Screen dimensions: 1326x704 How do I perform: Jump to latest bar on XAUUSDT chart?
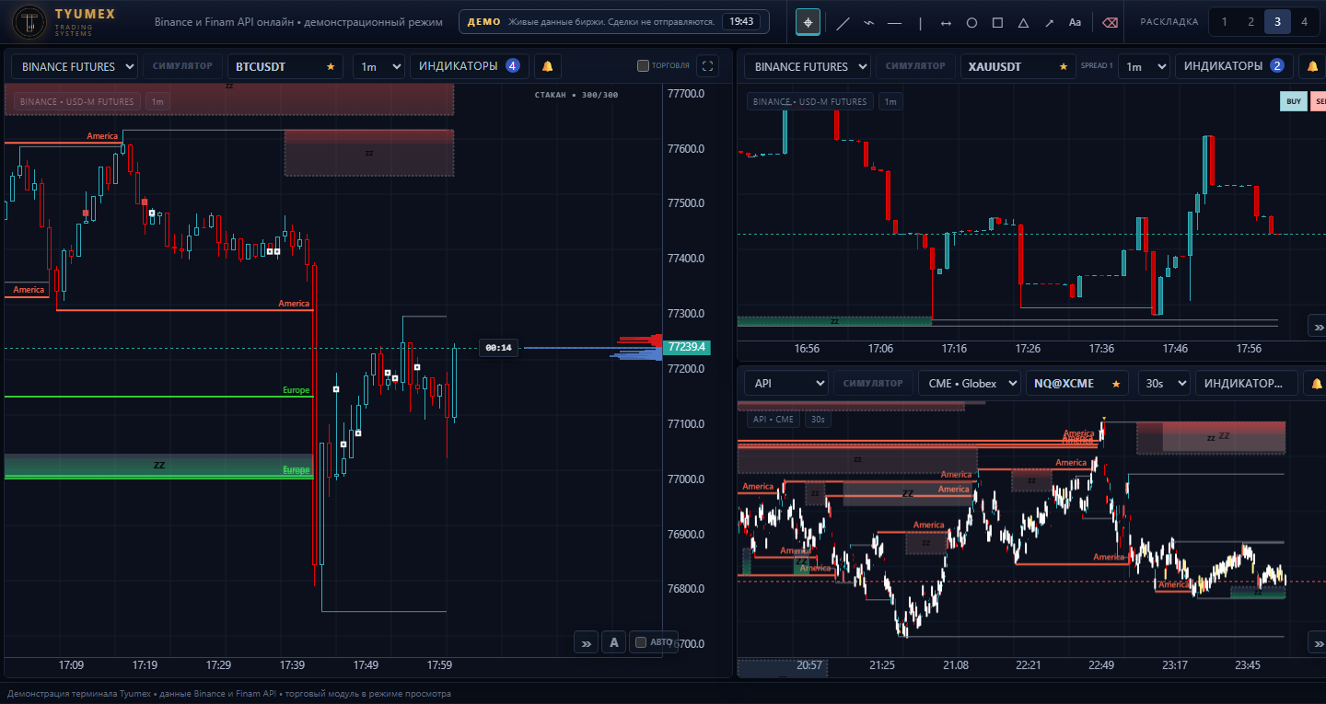[1318, 326]
